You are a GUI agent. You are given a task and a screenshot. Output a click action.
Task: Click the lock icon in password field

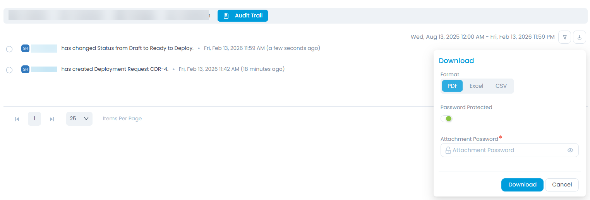[x=448, y=150]
